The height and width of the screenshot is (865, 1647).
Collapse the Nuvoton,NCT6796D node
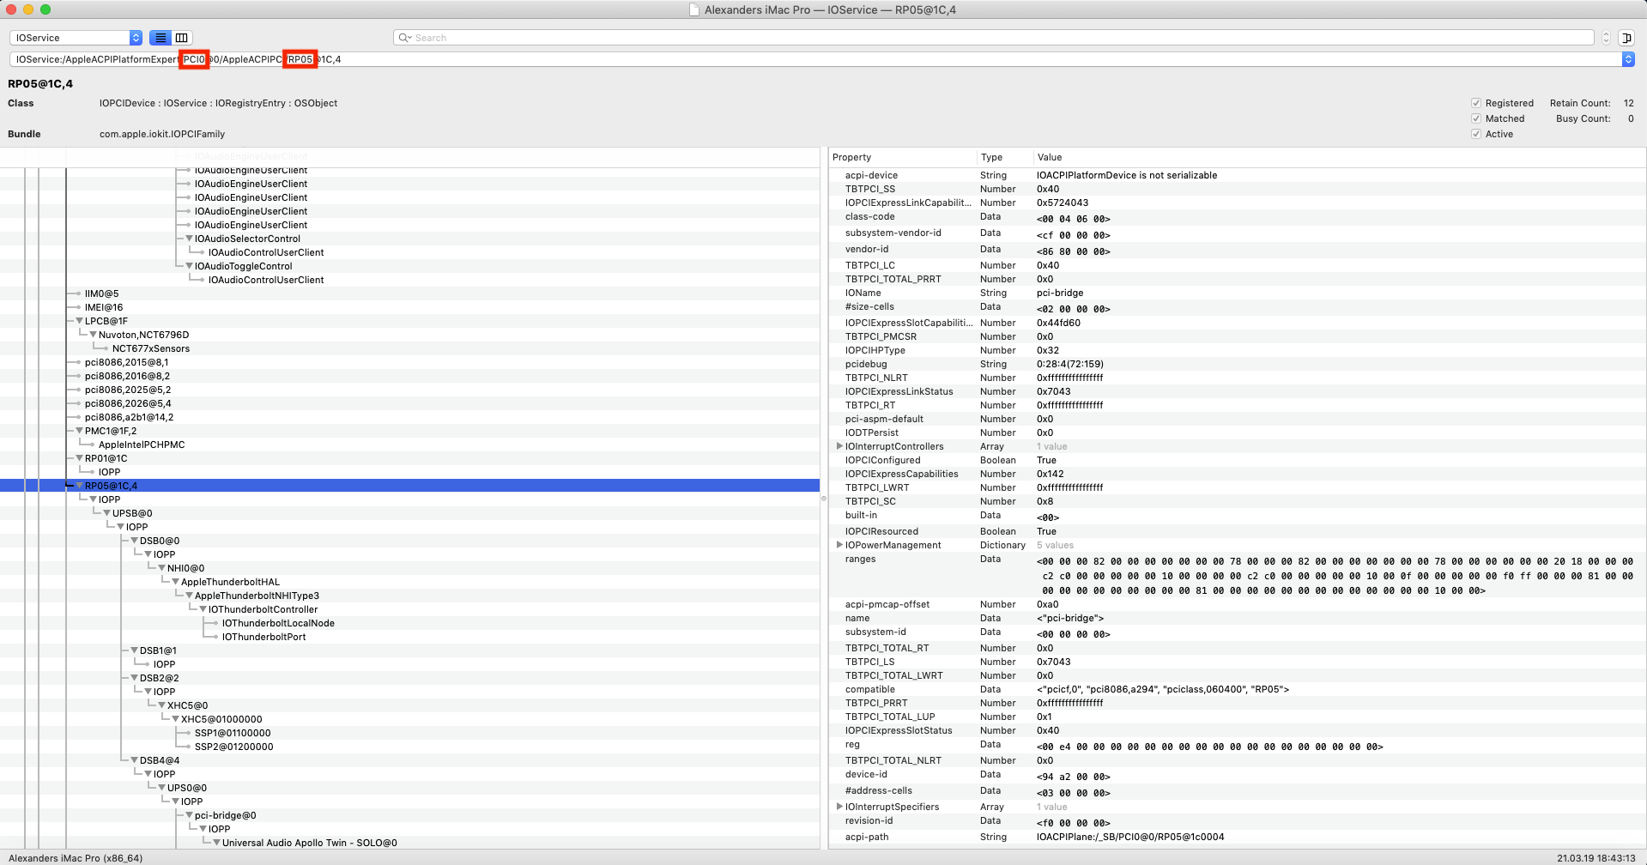[94, 335]
